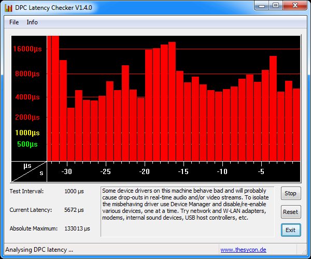The image size is (311, 259).
Task: Click the Exit button
Action: 291,230
